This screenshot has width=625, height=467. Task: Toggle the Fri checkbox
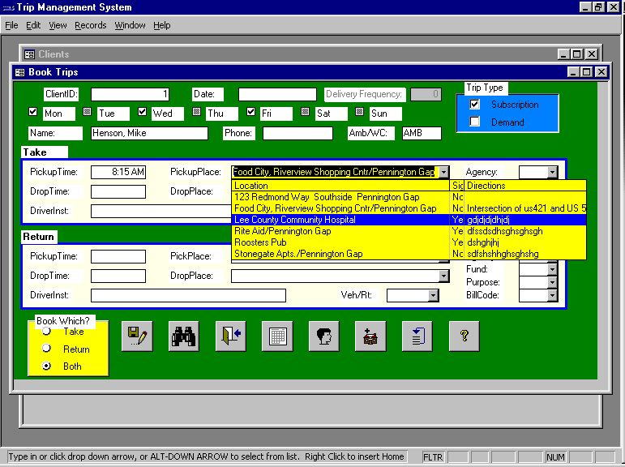[x=250, y=112]
